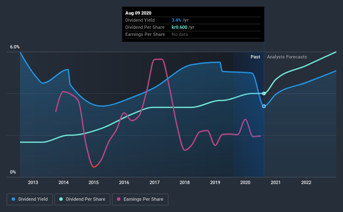Click the Past label in the chart
The width and height of the screenshot is (343, 212).
(x=255, y=57)
